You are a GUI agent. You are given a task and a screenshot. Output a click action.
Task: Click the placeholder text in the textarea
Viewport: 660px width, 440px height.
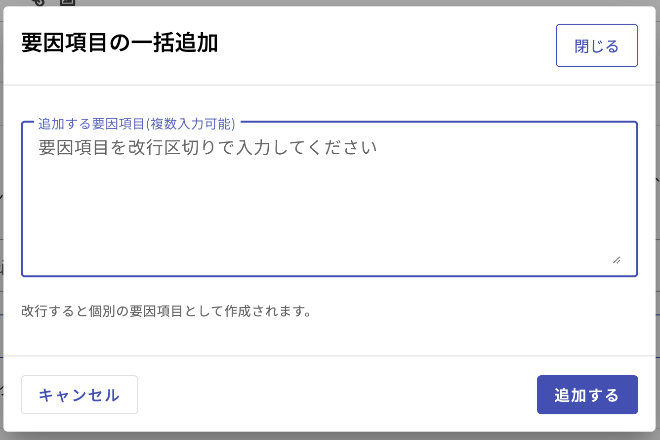[207, 147]
